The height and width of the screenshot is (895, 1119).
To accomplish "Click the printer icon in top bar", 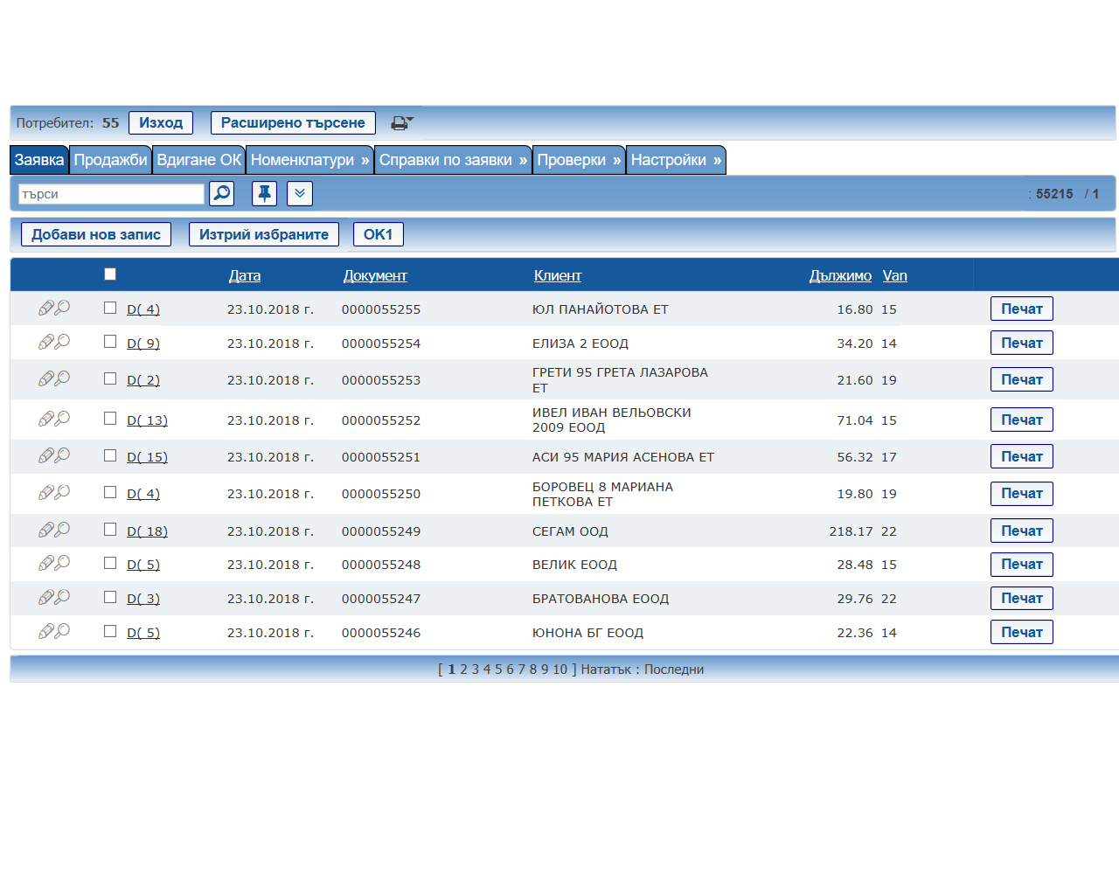I will (400, 123).
